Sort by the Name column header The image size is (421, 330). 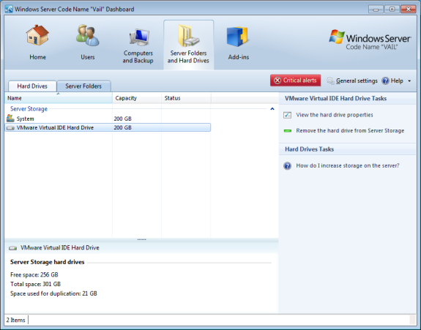coord(59,98)
